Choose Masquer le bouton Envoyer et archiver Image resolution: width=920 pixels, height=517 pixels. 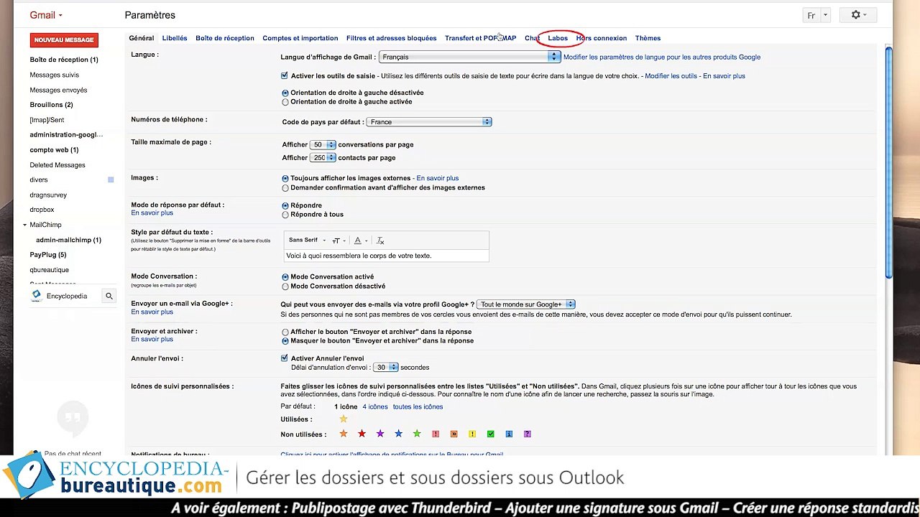coord(285,341)
